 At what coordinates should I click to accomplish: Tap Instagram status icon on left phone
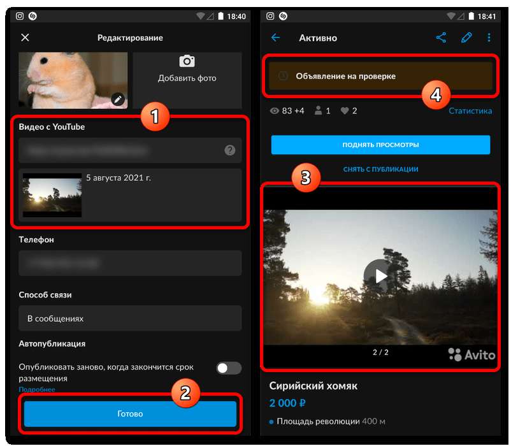point(20,16)
